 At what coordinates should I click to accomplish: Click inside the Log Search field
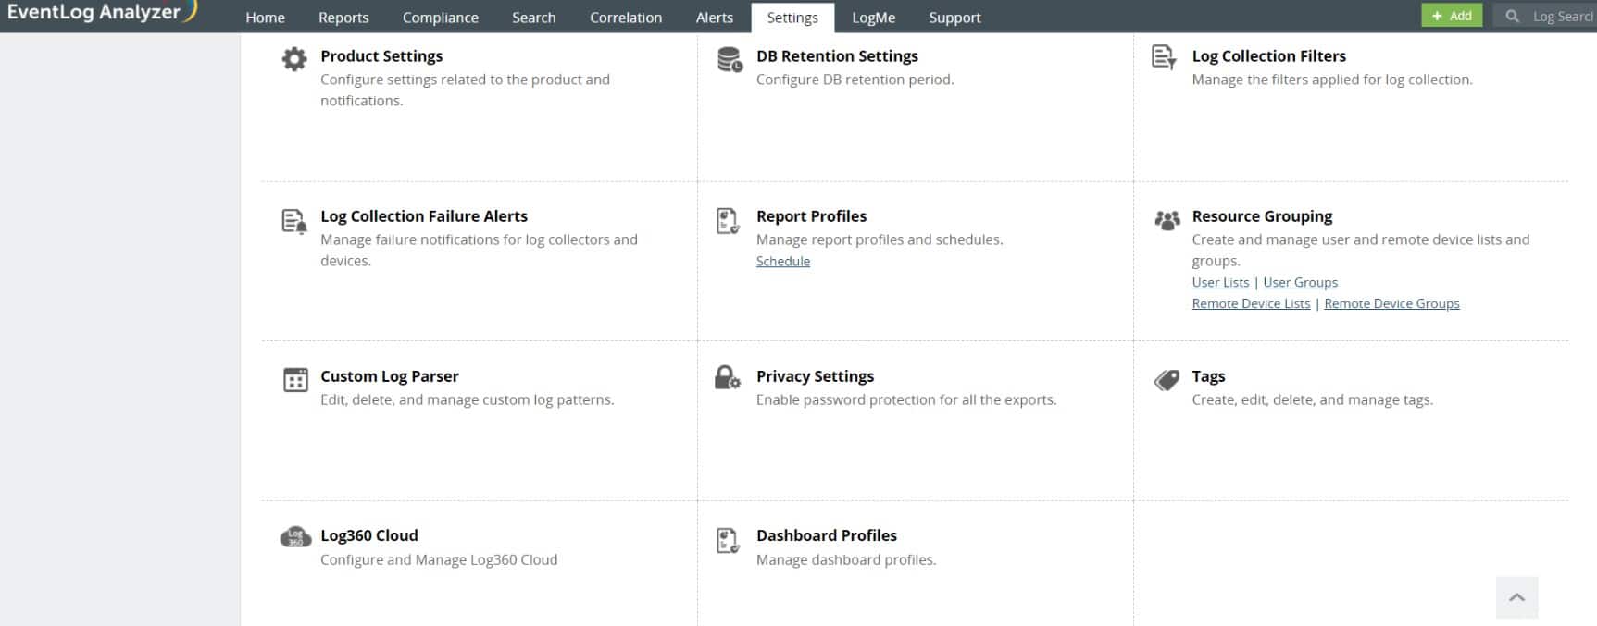click(1543, 16)
